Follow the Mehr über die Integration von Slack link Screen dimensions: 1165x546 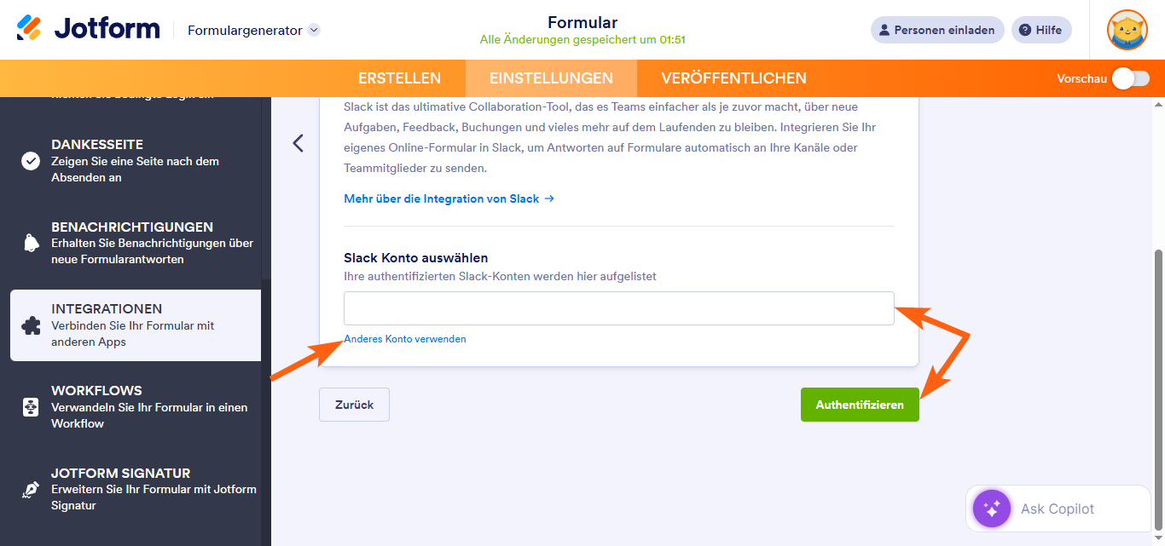(x=442, y=198)
